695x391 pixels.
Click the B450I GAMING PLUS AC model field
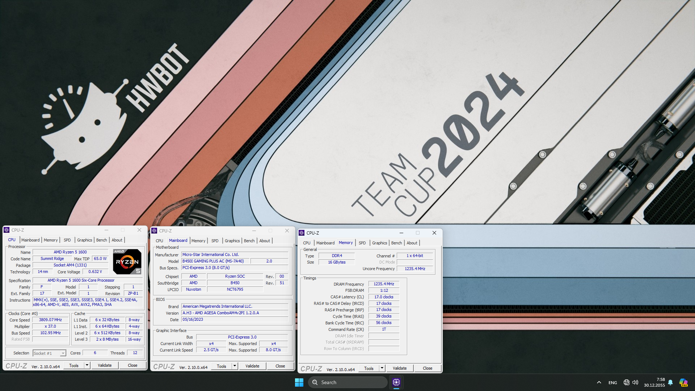[x=215, y=261]
